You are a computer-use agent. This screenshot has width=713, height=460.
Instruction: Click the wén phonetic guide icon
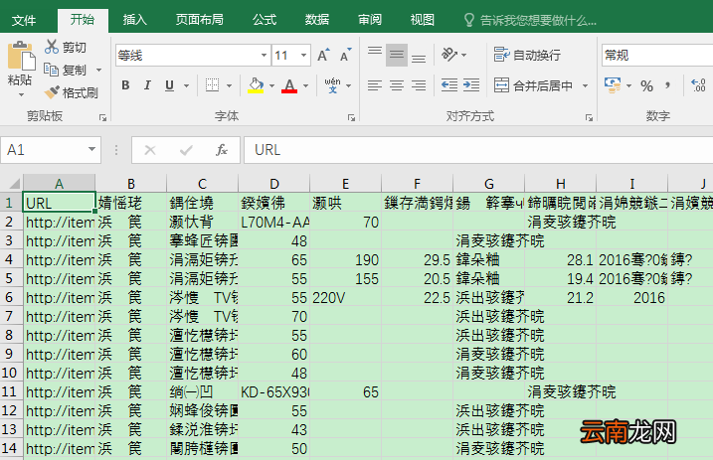coord(332,85)
